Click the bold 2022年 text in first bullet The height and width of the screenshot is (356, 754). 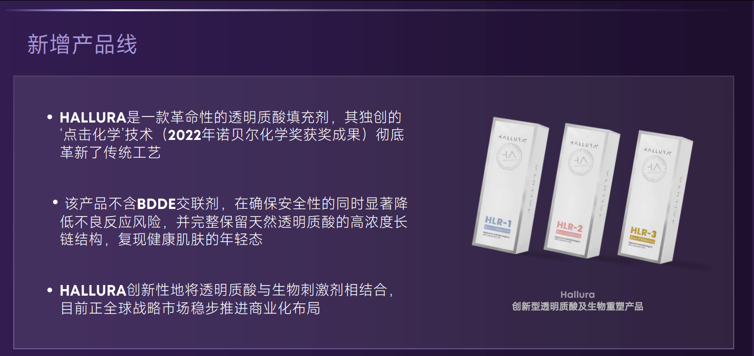coord(191,135)
